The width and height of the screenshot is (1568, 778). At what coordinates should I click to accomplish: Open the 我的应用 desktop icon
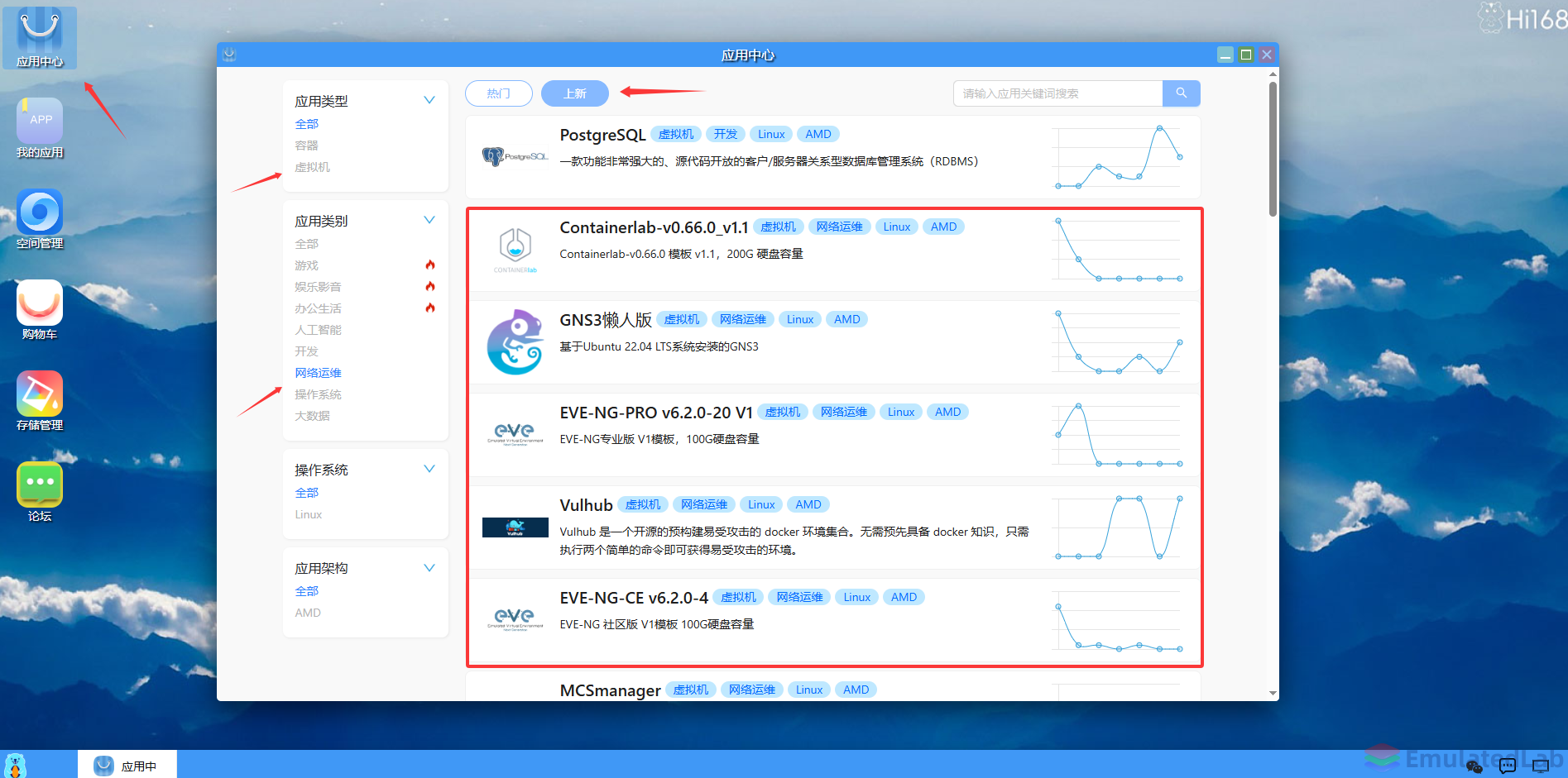(40, 128)
